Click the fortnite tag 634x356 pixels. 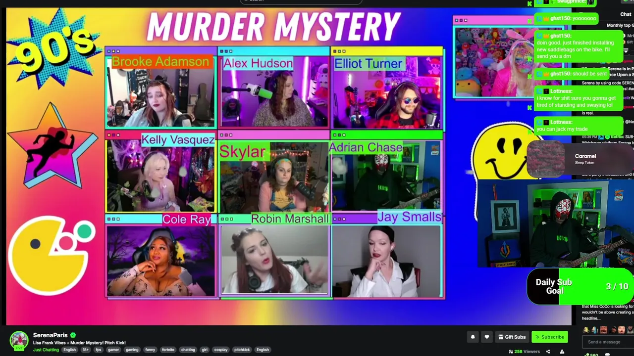[x=168, y=350]
